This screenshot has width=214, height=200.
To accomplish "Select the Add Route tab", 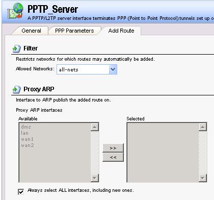I will [121, 31].
